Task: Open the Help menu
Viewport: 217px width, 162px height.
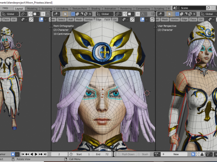Action: tap(5, 8)
